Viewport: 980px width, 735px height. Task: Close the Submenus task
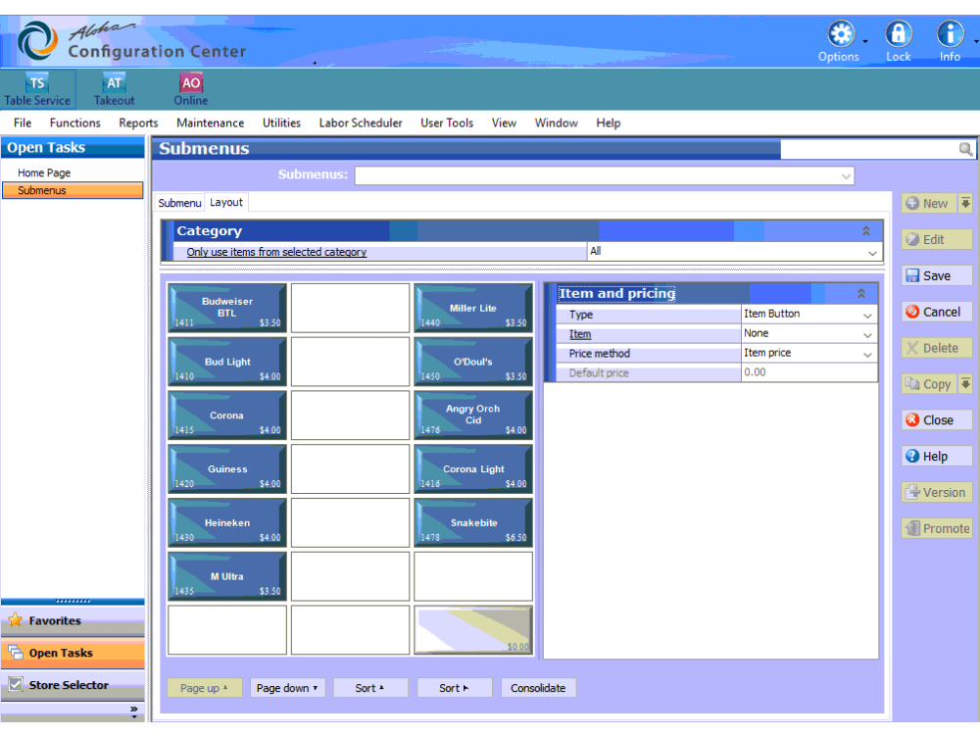click(x=936, y=420)
